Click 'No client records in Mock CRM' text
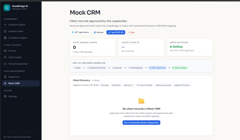This screenshot has height=140, width=240. 141,109
